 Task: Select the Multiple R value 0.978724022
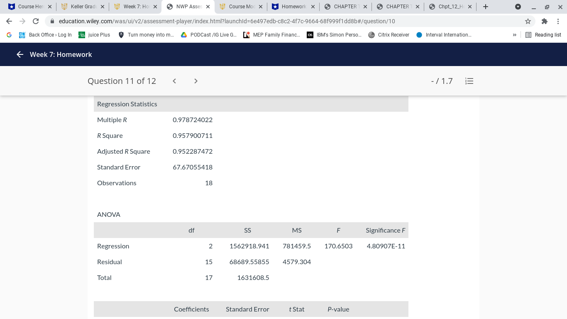coord(193,120)
